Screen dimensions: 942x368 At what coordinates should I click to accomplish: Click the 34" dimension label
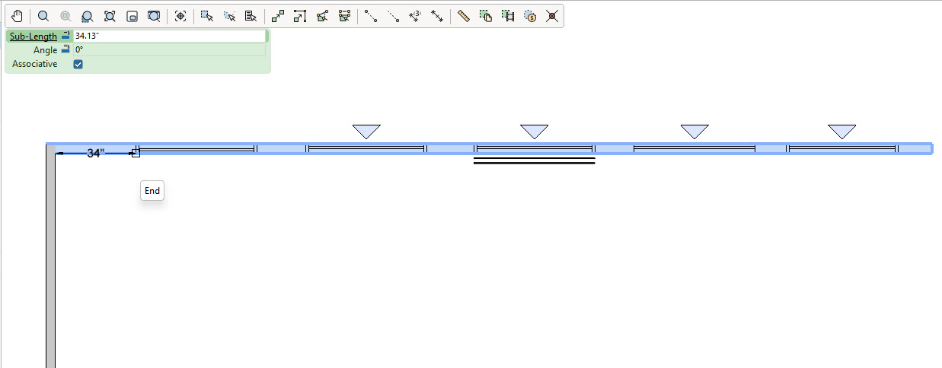tap(95, 154)
